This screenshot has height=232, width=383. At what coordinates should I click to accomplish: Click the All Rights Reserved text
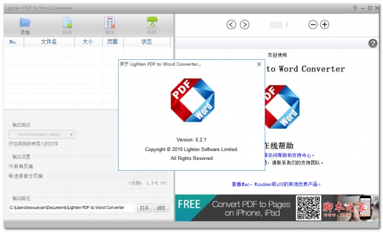(191, 158)
